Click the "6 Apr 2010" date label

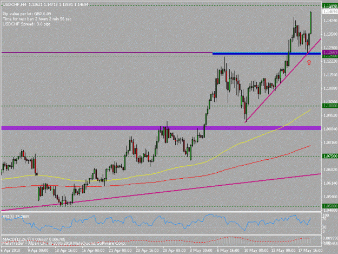[x=10, y=251]
